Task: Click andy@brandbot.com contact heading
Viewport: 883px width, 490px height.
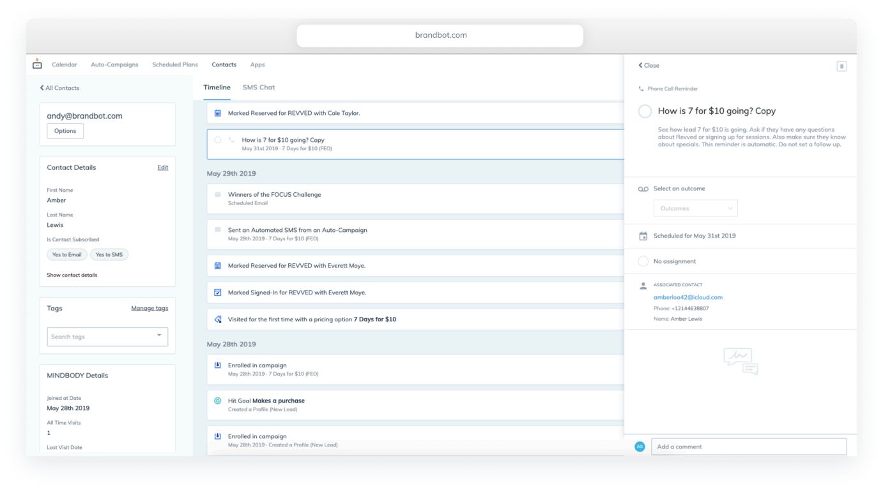Action: pyautogui.click(x=84, y=116)
